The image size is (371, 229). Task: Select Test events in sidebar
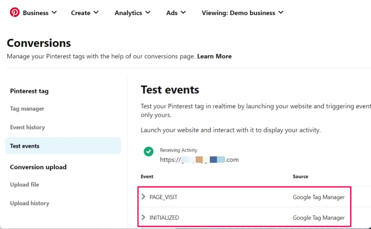tap(63, 146)
